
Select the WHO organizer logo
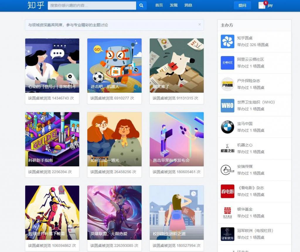227,106
